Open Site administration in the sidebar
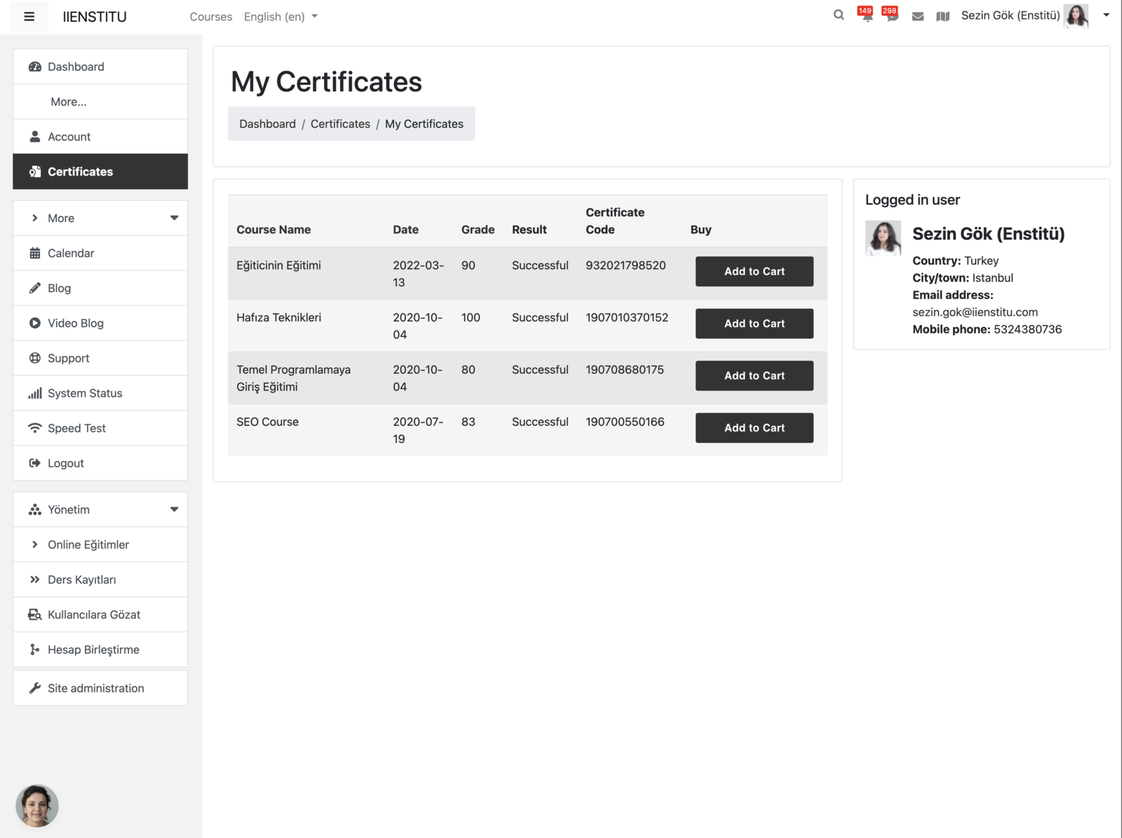The height and width of the screenshot is (838, 1122). [x=95, y=688]
